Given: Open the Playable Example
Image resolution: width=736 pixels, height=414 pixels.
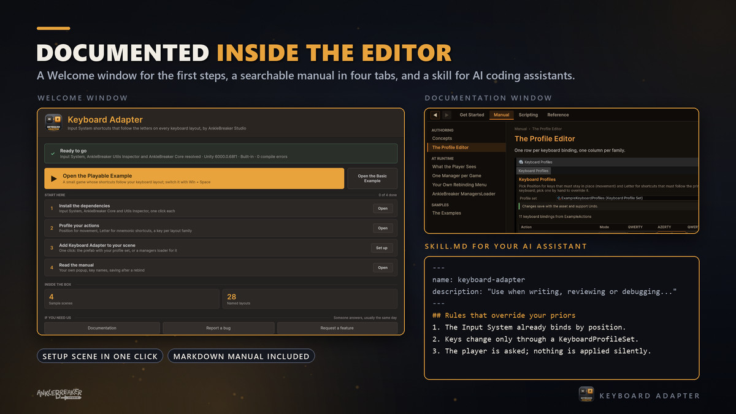Looking at the screenshot, I should (194, 178).
